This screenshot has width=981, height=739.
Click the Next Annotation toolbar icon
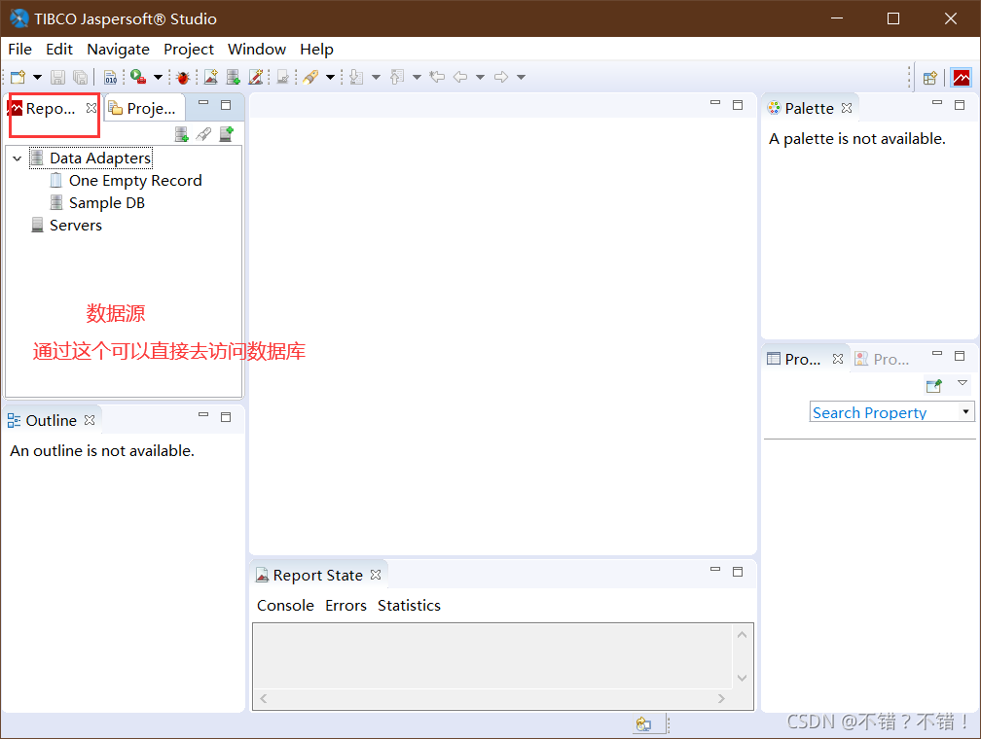tap(356, 77)
